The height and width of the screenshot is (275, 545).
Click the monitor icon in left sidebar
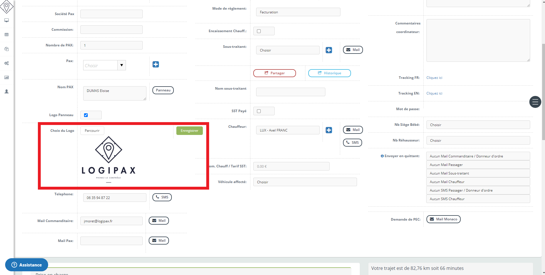pyautogui.click(x=7, y=20)
